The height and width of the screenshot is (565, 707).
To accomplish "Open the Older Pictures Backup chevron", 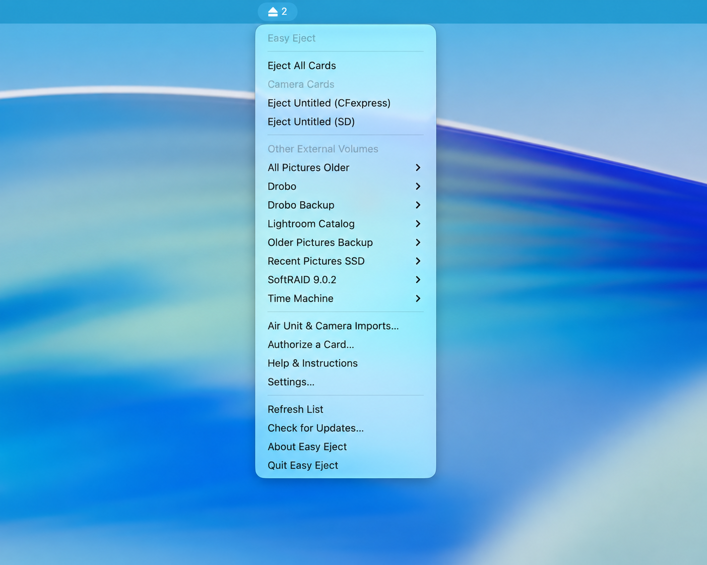I will pos(418,242).
